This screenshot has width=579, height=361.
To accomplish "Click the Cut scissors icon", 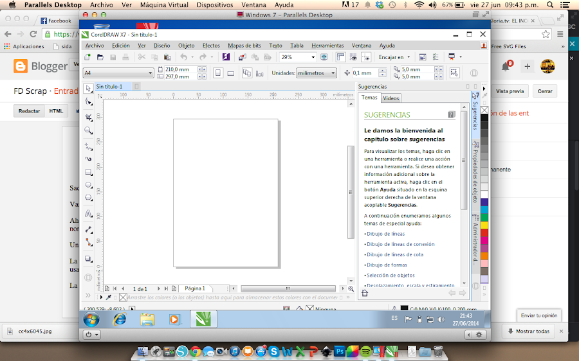I will (x=142, y=57).
